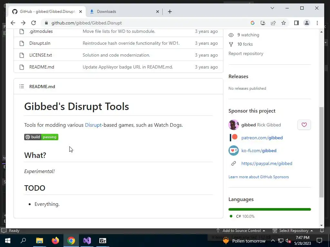
Task: Show hidden system tray icons
Action: click(x=273, y=241)
